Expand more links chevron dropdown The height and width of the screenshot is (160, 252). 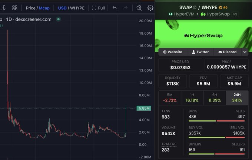click(x=245, y=52)
